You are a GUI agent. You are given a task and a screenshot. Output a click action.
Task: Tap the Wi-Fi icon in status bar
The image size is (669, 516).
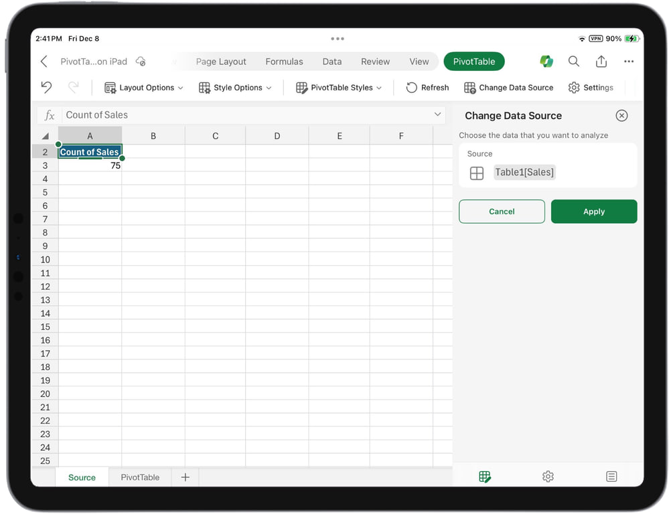click(581, 39)
